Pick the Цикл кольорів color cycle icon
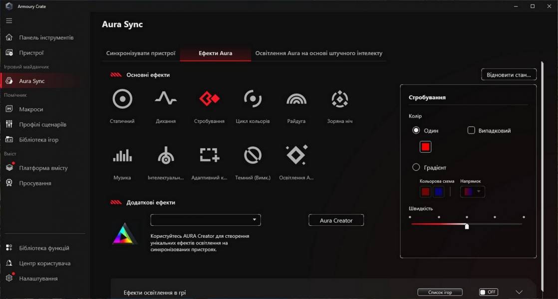558x299 pixels. pyautogui.click(x=253, y=99)
